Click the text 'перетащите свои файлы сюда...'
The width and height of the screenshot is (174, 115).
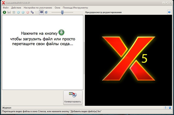[43, 44]
